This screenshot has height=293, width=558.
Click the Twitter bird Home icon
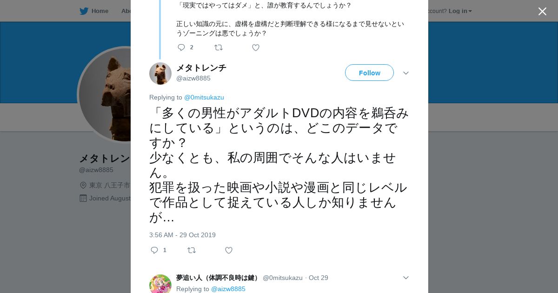pyautogui.click(x=84, y=11)
